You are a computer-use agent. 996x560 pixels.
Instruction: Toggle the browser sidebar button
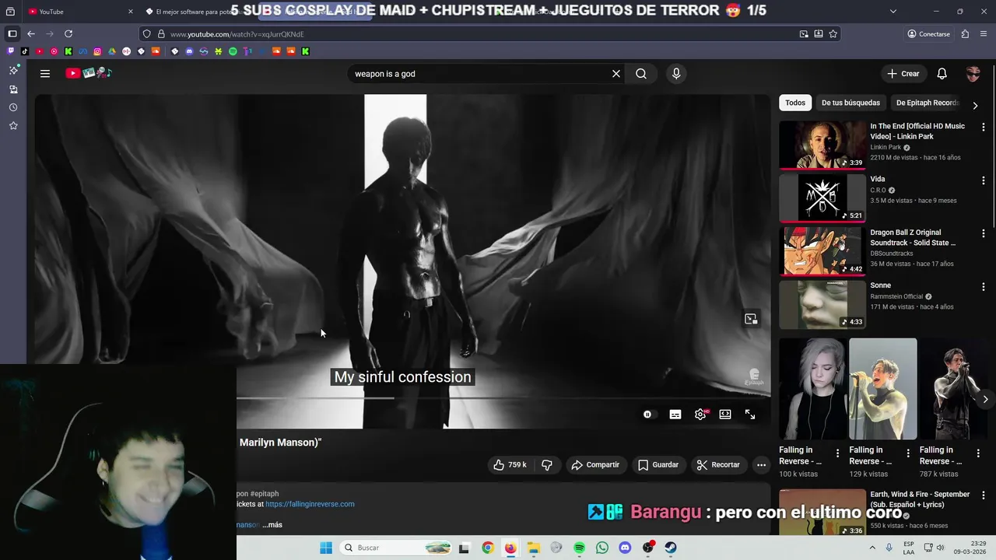(12, 34)
